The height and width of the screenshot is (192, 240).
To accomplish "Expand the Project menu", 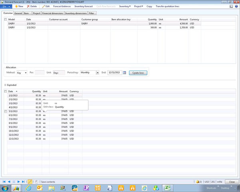I will pyautogui.click(x=138, y=6).
